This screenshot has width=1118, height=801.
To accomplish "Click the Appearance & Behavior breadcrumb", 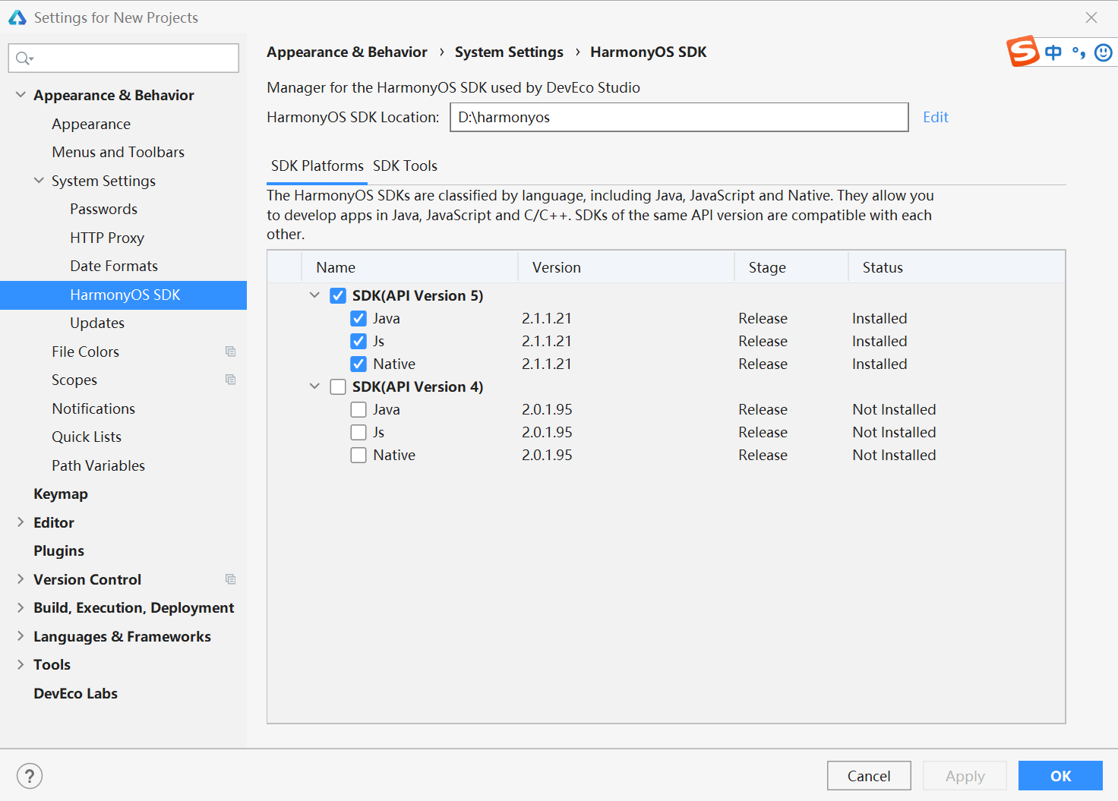I will click(x=347, y=52).
